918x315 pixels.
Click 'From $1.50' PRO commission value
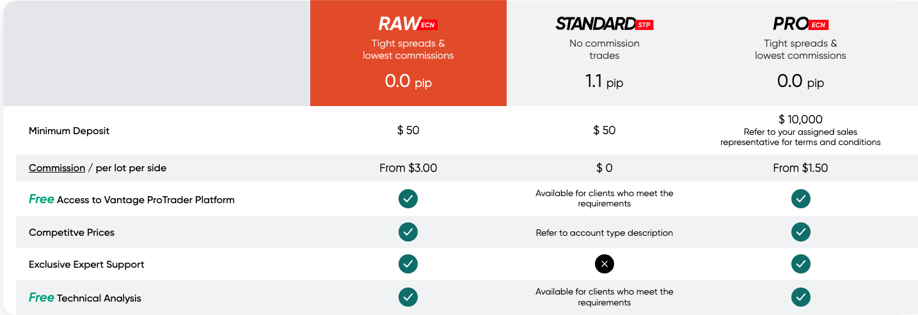pyautogui.click(x=800, y=168)
